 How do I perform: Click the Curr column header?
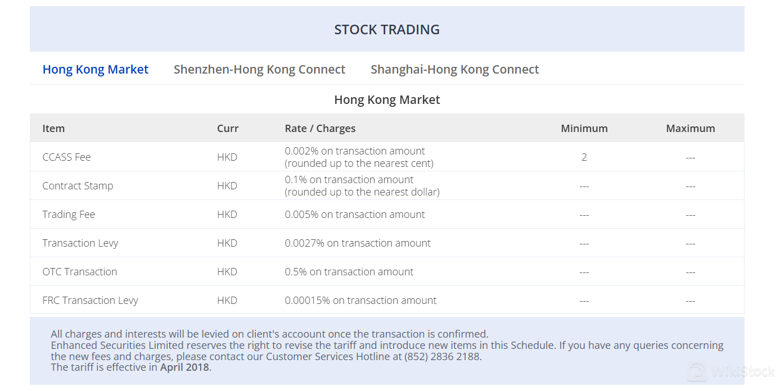228,128
